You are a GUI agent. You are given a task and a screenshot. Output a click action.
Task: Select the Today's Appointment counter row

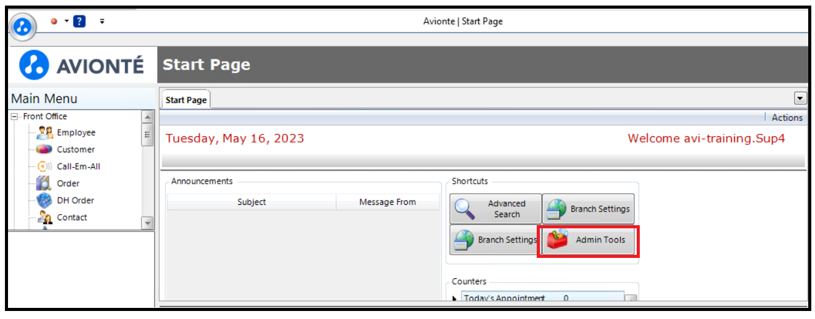point(543,298)
